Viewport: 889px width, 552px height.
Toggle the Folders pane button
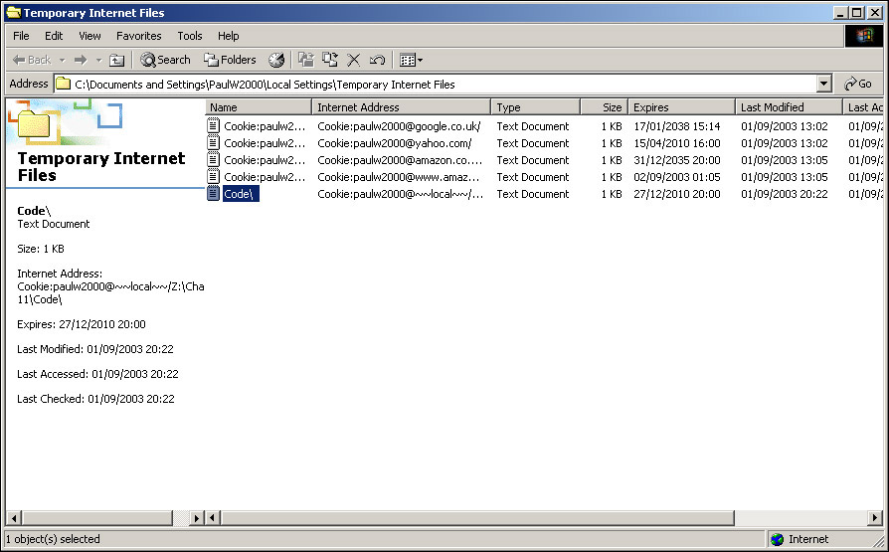point(230,60)
